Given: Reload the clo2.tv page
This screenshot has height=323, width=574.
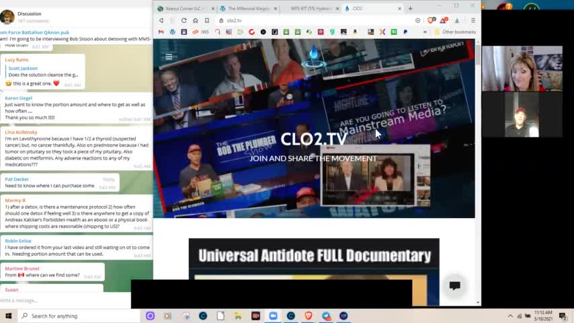Looking at the screenshot, I should [184, 21].
